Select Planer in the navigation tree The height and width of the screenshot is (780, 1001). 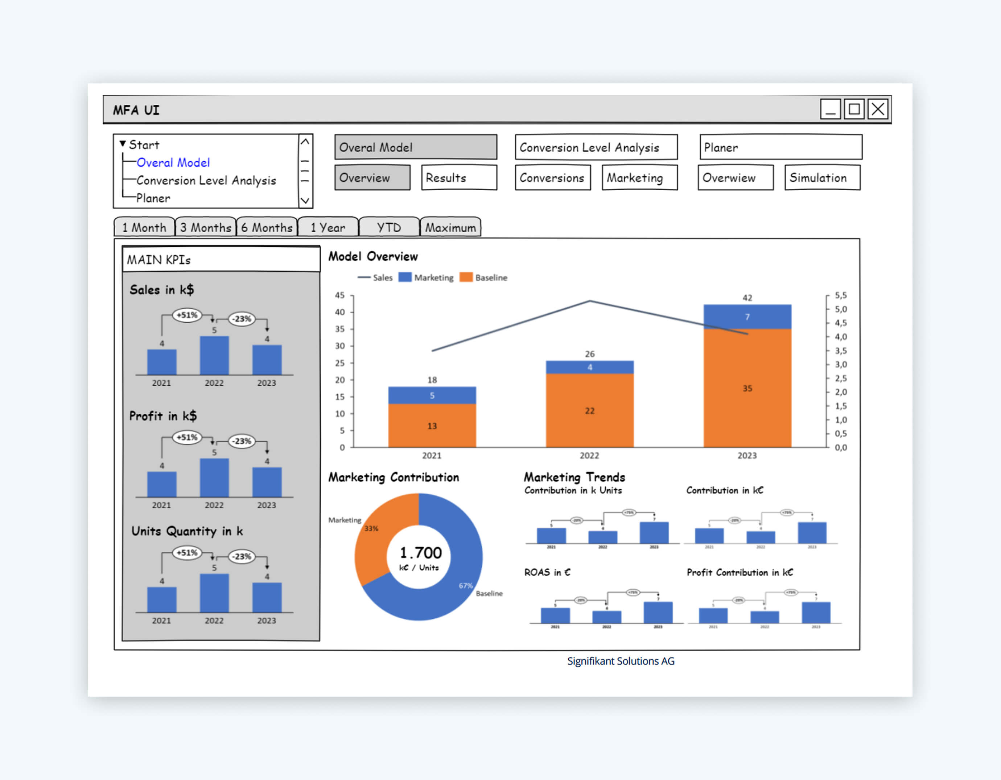click(x=153, y=198)
